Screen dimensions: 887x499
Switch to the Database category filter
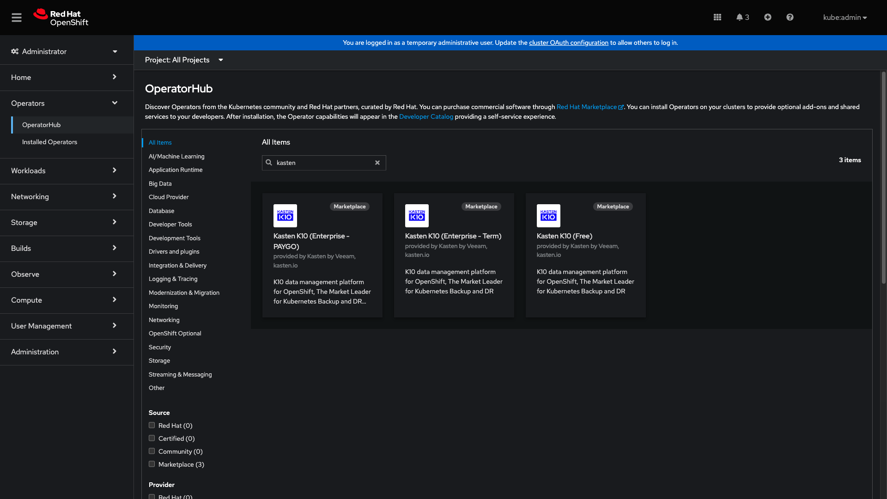161,211
